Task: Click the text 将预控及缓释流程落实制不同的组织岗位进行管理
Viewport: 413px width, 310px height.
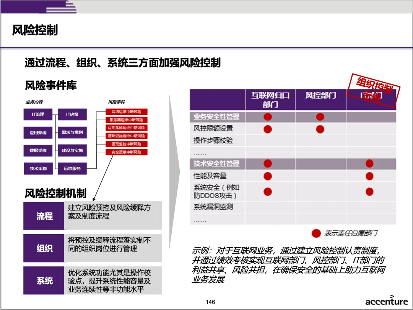Action: (x=109, y=244)
